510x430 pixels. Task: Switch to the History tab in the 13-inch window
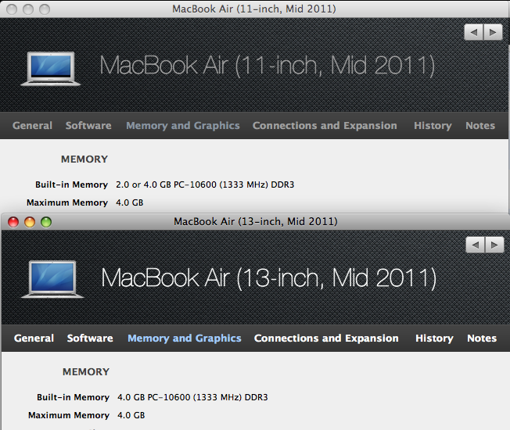pyautogui.click(x=434, y=338)
